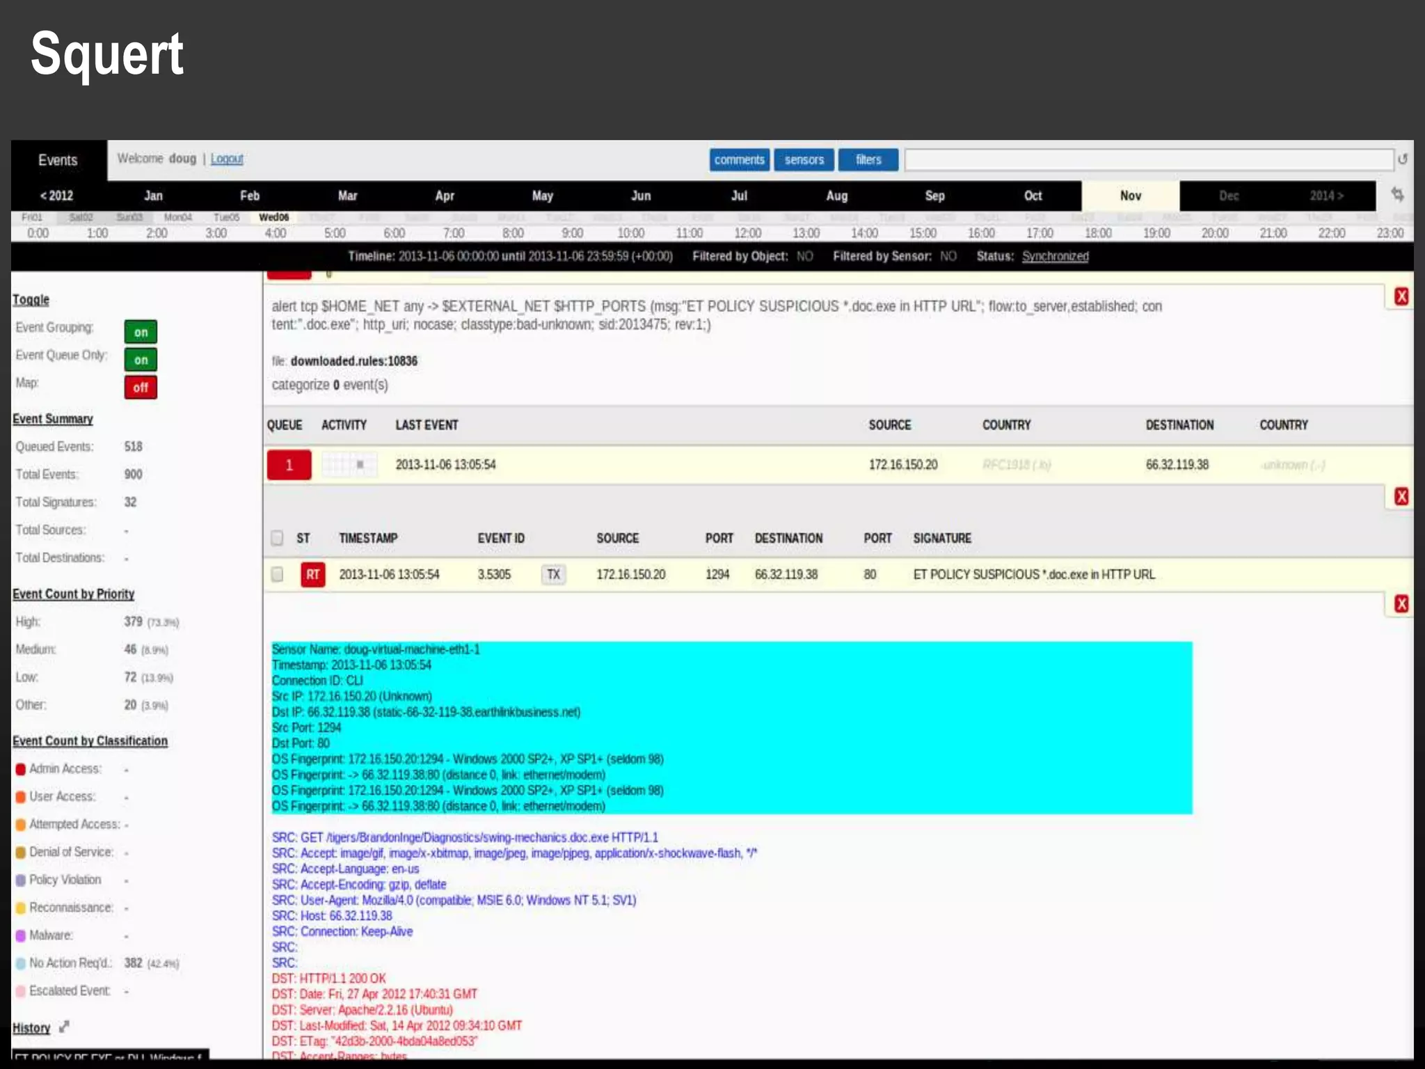Select Oct in the month timeline
This screenshot has width=1425, height=1069.
[1033, 196]
